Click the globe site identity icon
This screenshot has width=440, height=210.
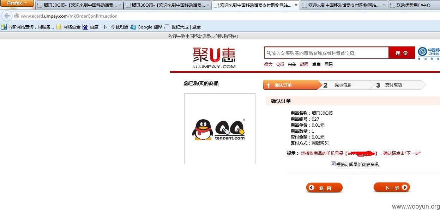tap(16, 16)
